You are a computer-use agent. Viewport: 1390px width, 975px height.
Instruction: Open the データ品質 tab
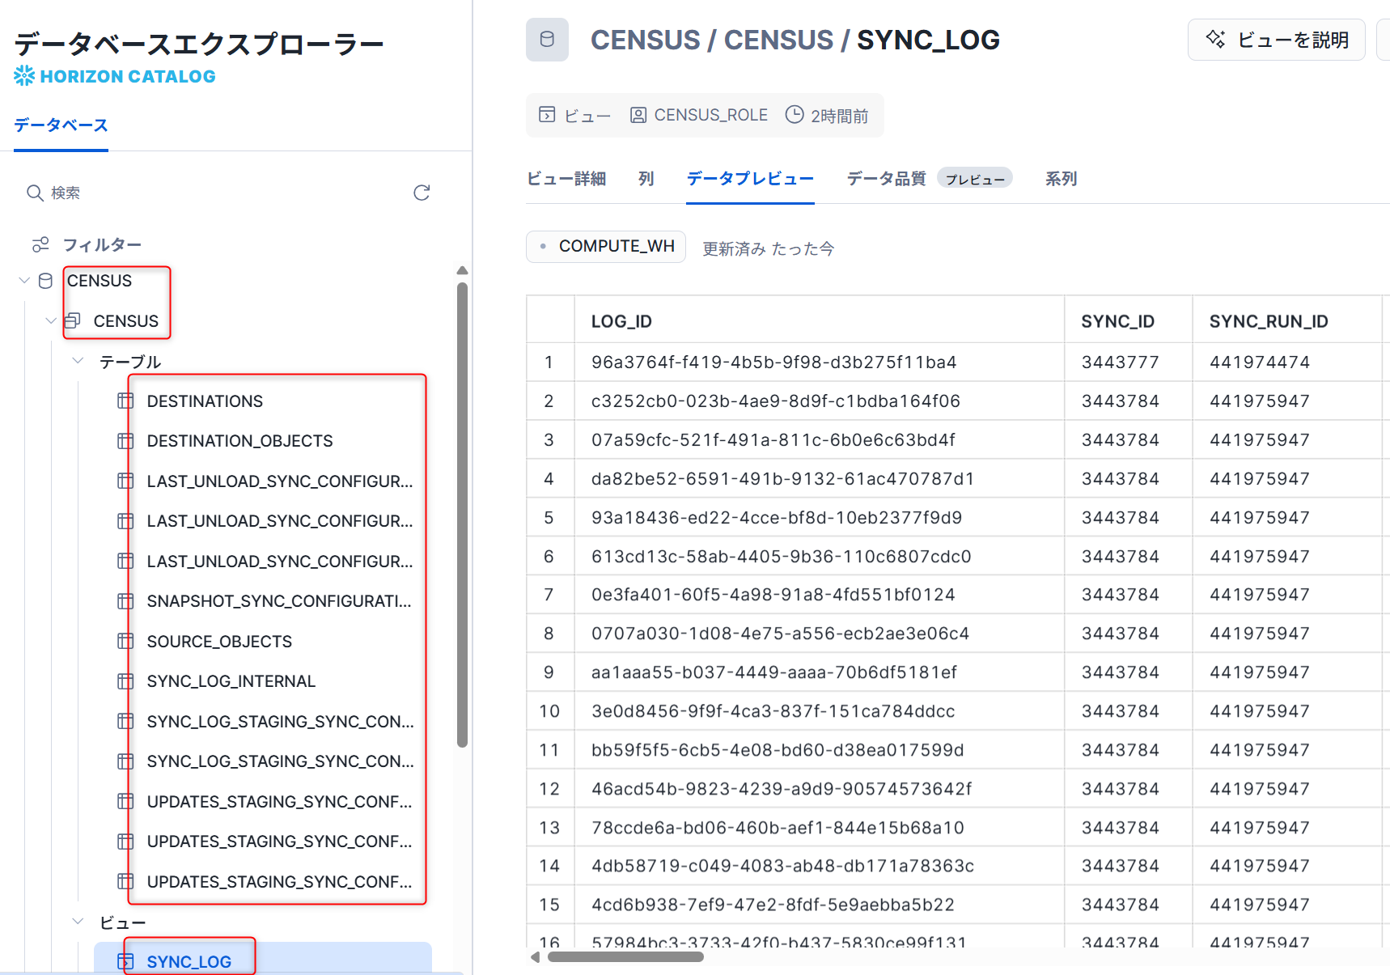(886, 179)
